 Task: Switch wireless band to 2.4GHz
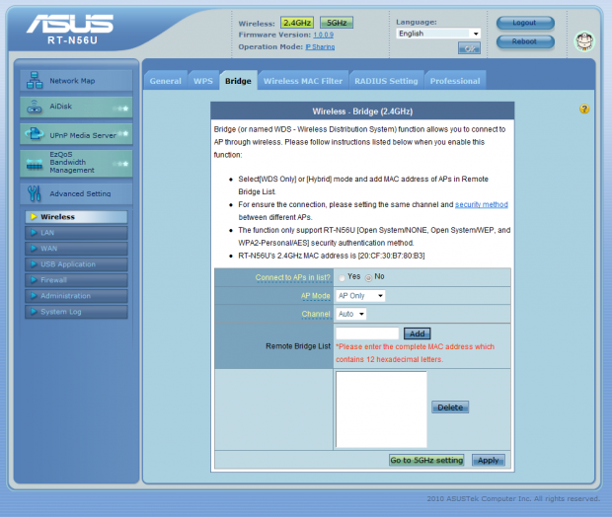click(x=297, y=23)
